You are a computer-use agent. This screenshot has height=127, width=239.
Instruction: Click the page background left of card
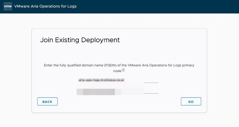pos(15,70)
